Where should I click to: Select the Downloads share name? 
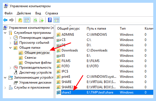coord(70,50)
